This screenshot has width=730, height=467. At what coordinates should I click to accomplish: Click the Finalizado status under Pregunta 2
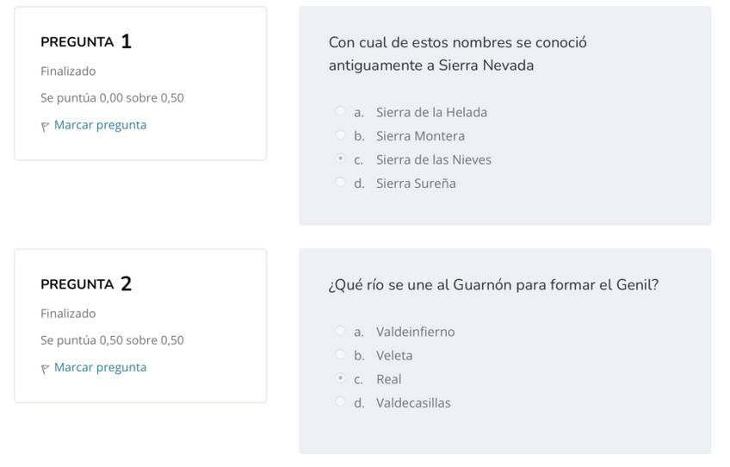tap(68, 313)
